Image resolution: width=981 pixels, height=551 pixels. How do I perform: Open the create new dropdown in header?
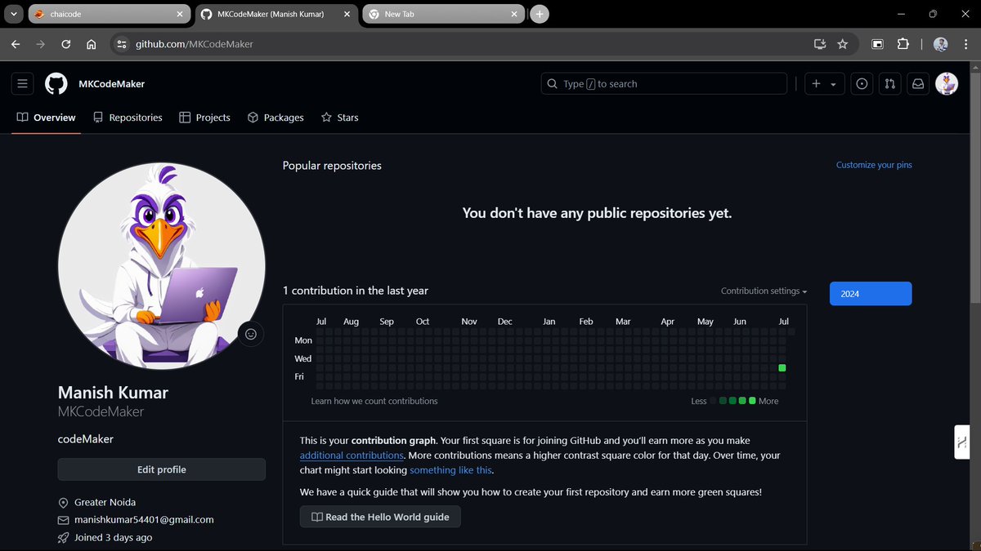point(824,83)
